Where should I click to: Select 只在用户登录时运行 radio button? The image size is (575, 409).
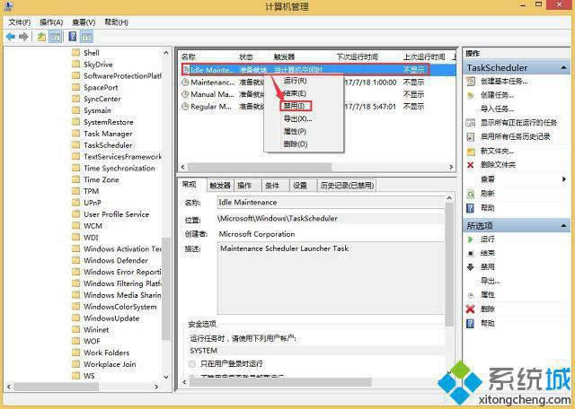[192, 364]
